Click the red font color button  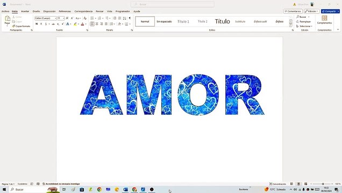[82, 24]
